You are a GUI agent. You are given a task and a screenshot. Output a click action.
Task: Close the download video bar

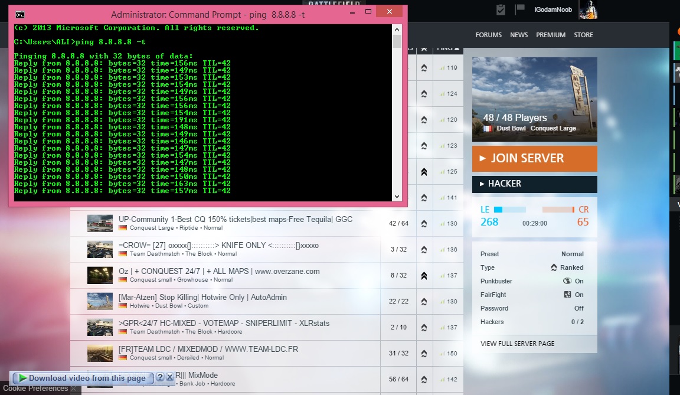[169, 377]
